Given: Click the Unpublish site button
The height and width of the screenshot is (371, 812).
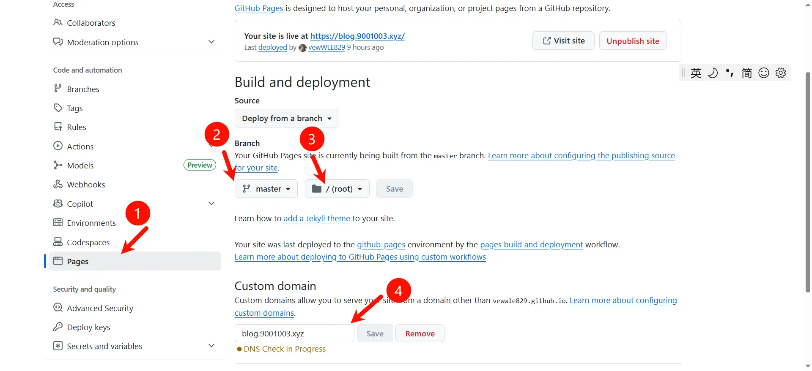Looking at the screenshot, I should point(633,41).
